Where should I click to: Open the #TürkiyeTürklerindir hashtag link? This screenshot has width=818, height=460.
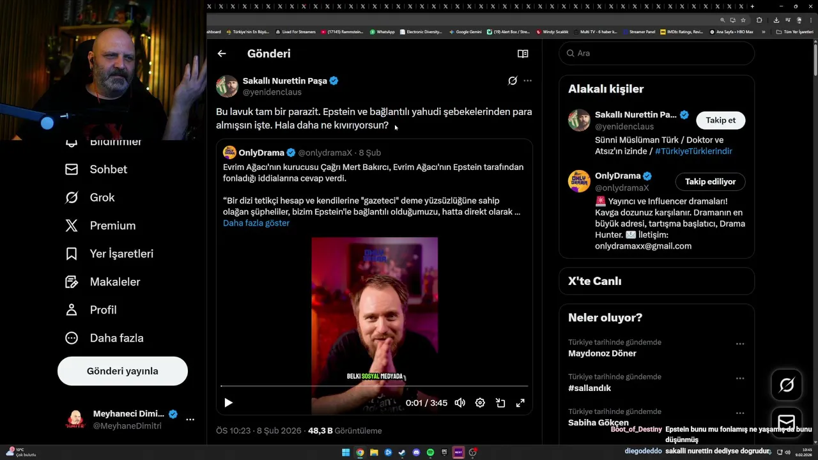693,151
